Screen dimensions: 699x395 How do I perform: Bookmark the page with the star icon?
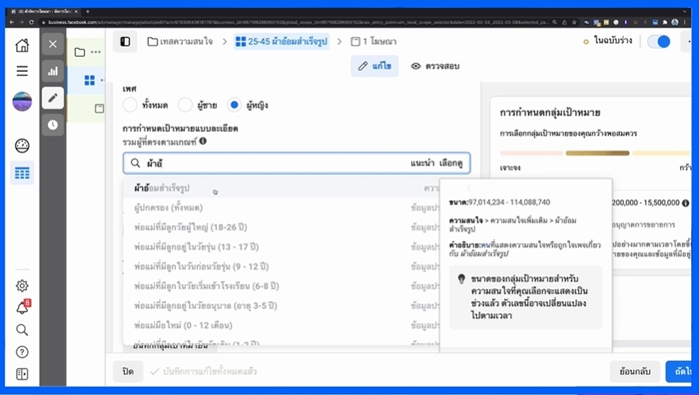click(574, 22)
